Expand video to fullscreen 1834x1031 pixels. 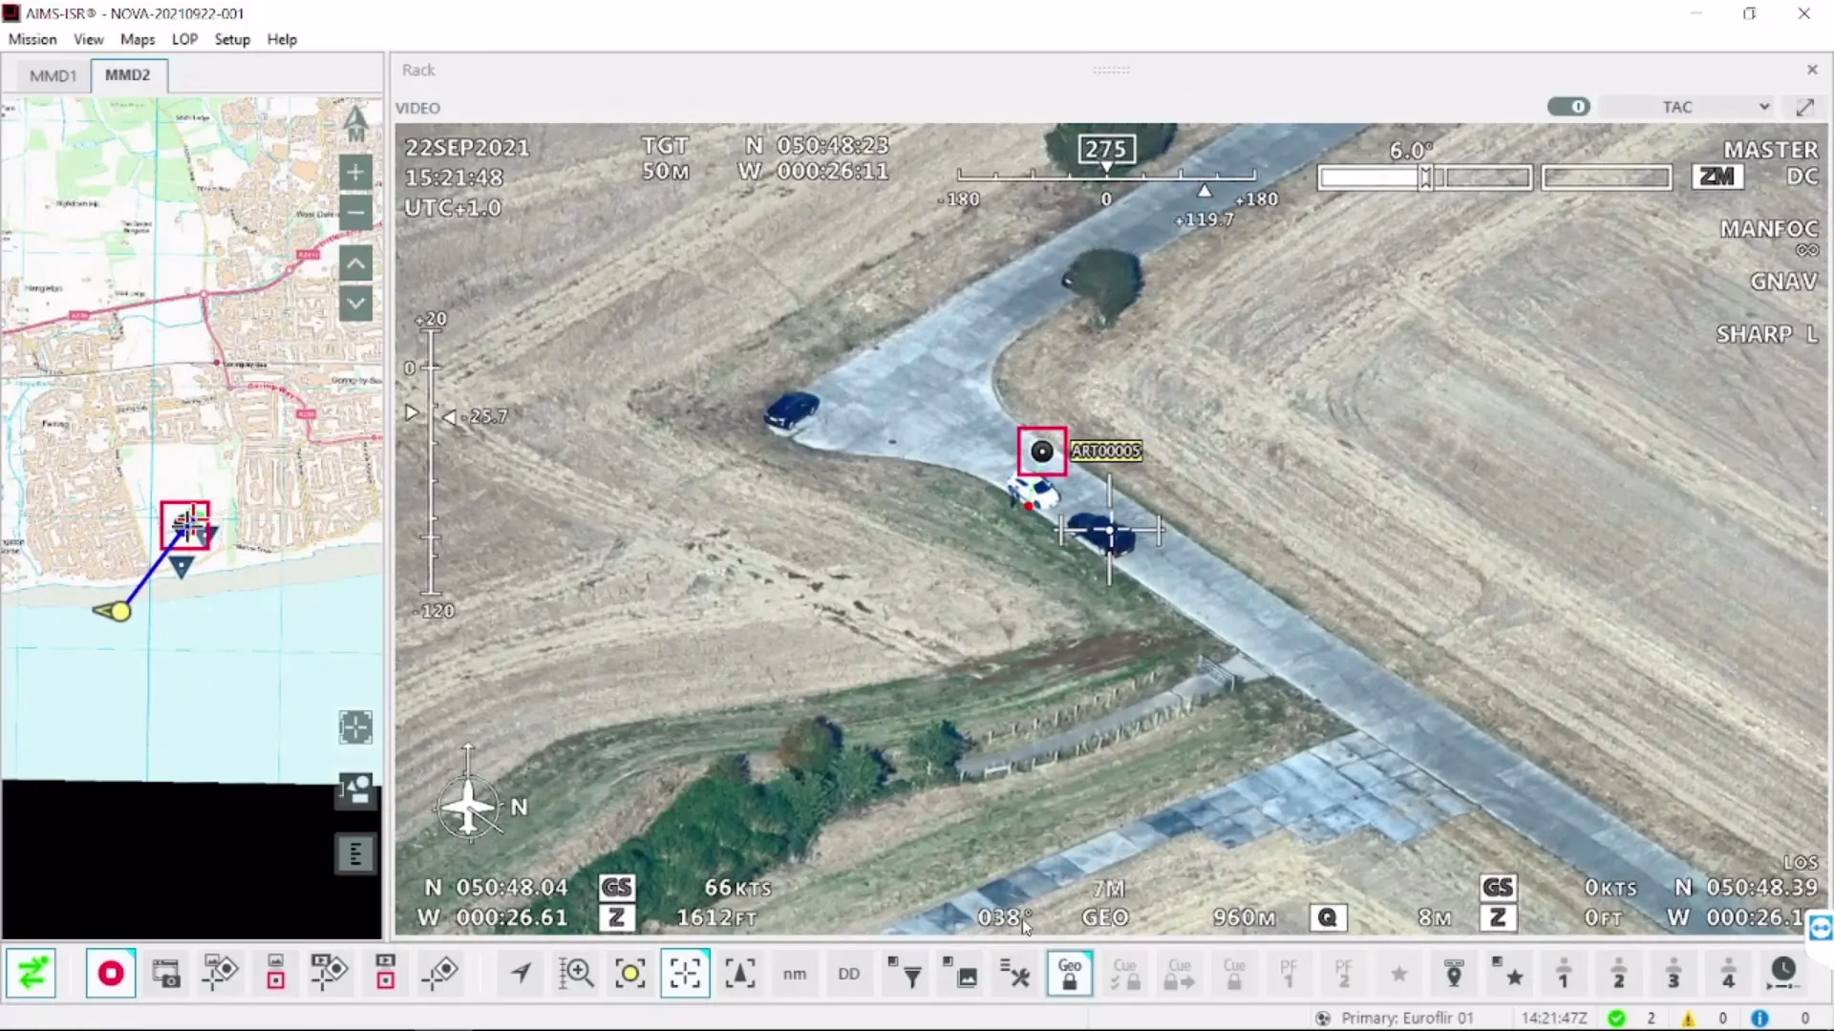click(x=1805, y=107)
